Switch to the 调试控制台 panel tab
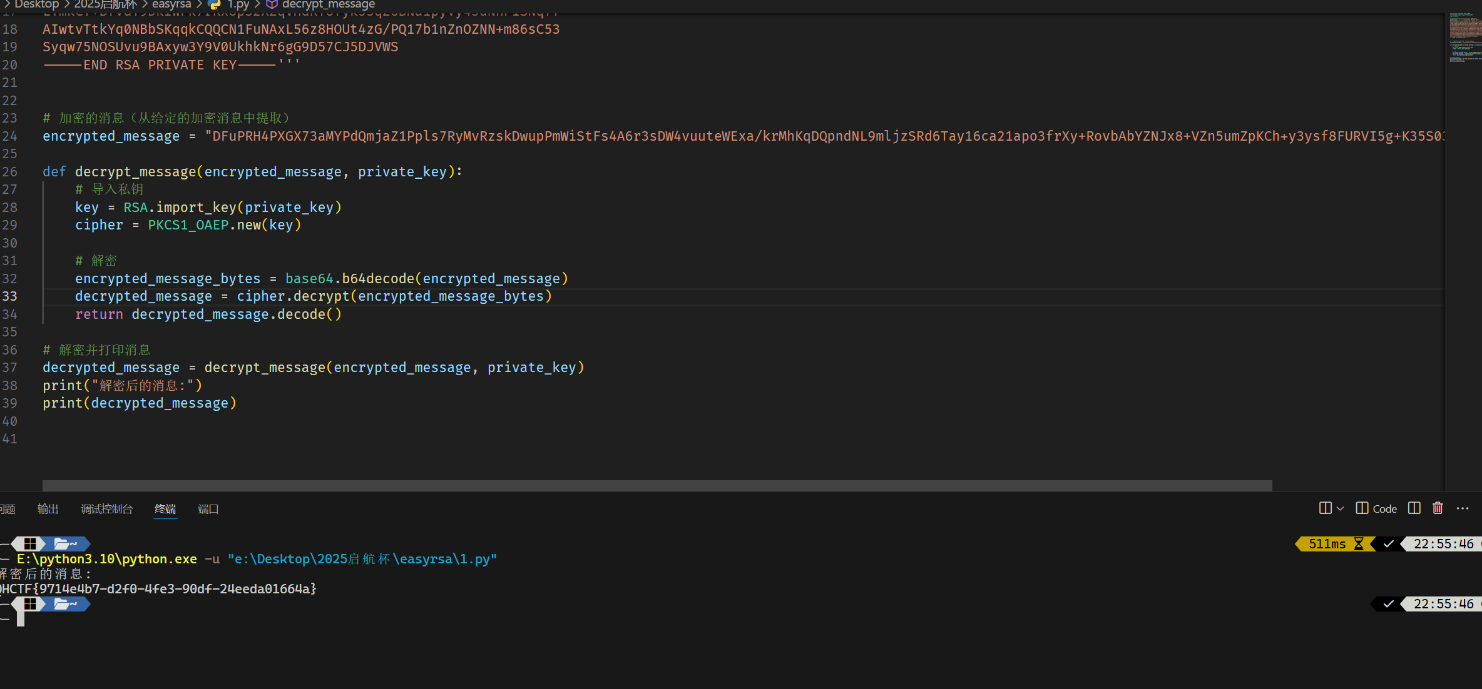 coord(106,509)
